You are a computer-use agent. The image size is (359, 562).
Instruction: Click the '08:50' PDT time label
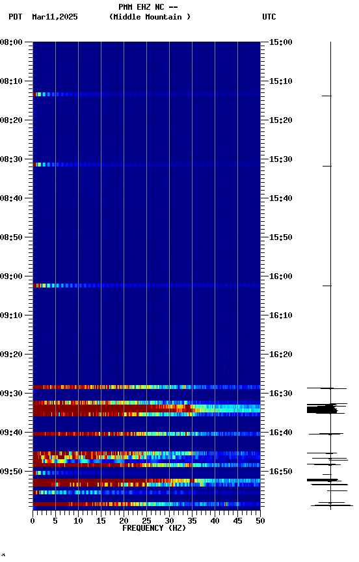[x=11, y=237]
